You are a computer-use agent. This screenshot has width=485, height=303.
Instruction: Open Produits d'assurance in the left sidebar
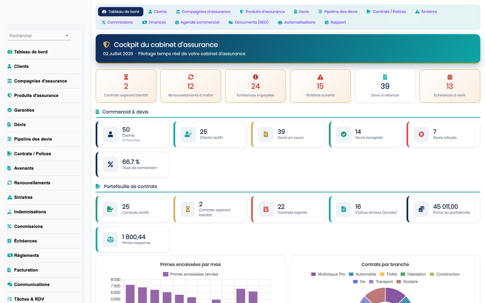pyautogui.click(x=44, y=95)
